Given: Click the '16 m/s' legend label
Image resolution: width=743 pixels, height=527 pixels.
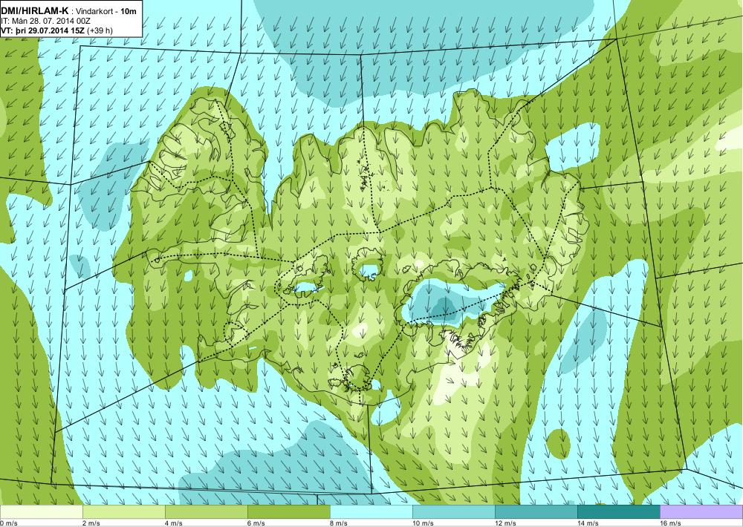Looking at the screenshot, I should [671, 523].
